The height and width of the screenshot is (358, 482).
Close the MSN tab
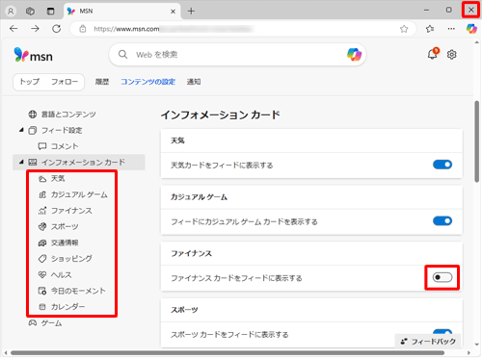(x=173, y=12)
